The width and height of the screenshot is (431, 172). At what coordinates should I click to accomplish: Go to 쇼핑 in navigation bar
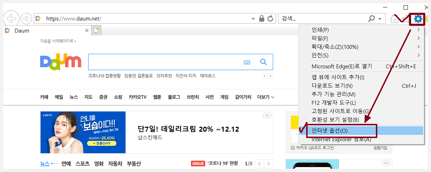(x=118, y=97)
